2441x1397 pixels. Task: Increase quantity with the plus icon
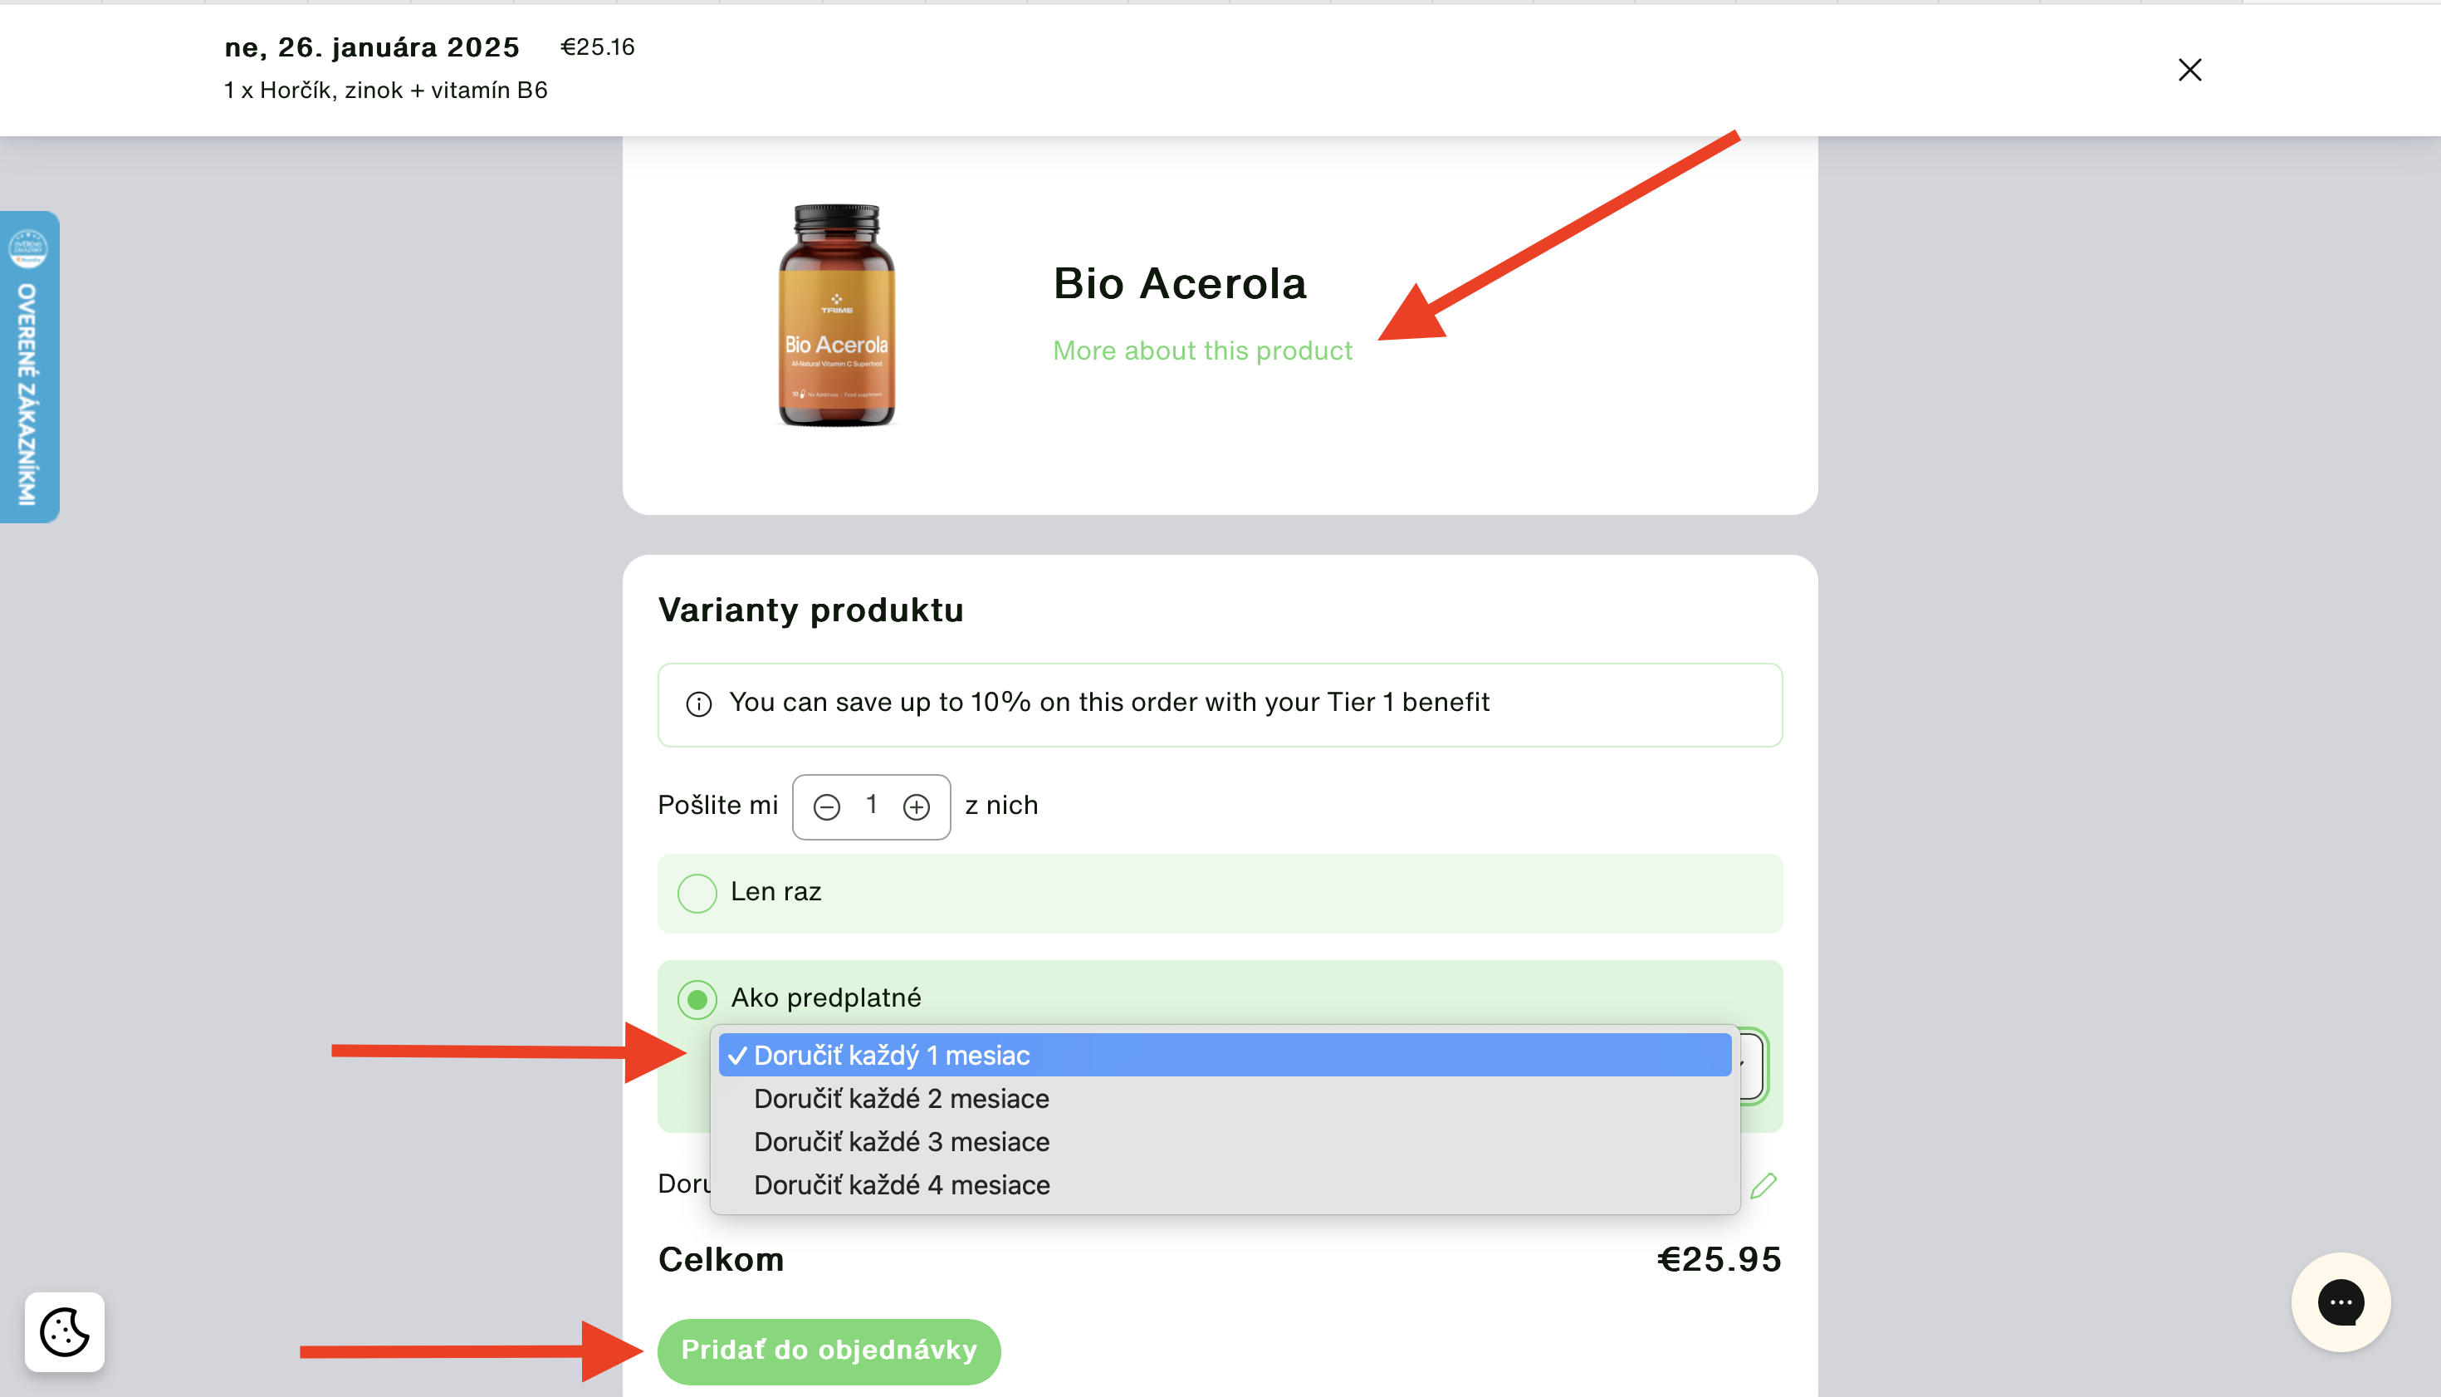[917, 807]
